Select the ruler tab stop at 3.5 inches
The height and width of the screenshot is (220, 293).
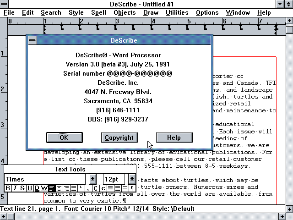[133, 27]
